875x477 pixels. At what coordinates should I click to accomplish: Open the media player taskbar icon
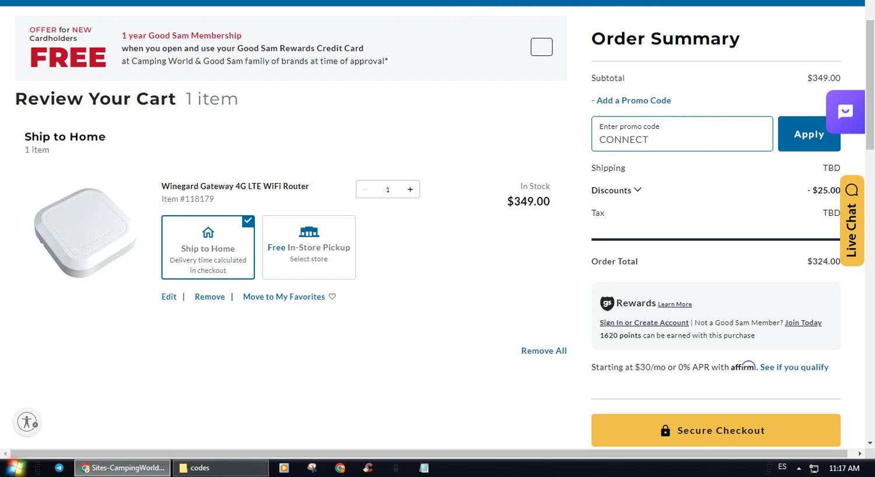[284, 468]
